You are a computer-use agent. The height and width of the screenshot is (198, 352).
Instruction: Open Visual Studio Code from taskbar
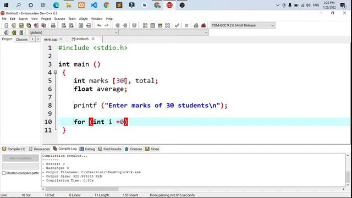(94, 5)
